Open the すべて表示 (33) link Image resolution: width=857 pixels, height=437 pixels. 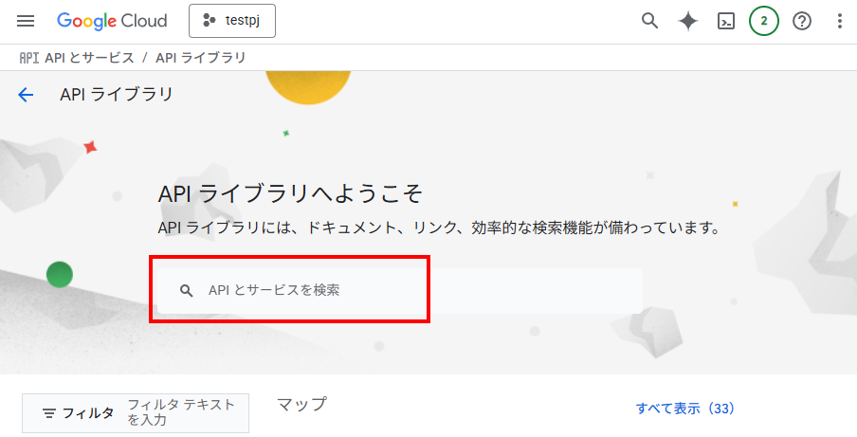pos(684,409)
